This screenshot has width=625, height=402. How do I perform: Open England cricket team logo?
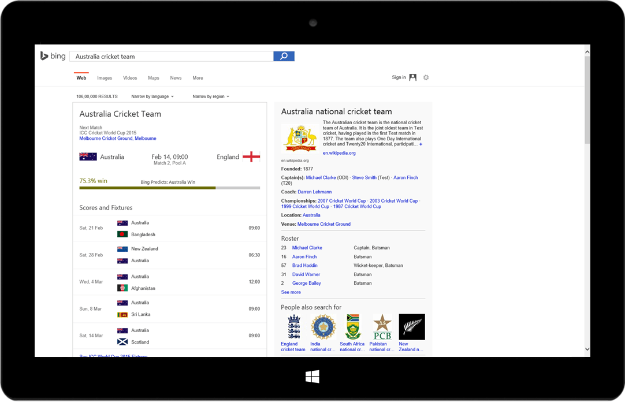[294, 327]
